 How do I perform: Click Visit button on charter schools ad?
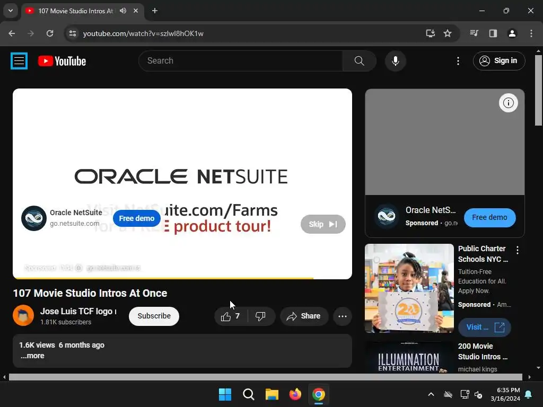pos(484,327)
